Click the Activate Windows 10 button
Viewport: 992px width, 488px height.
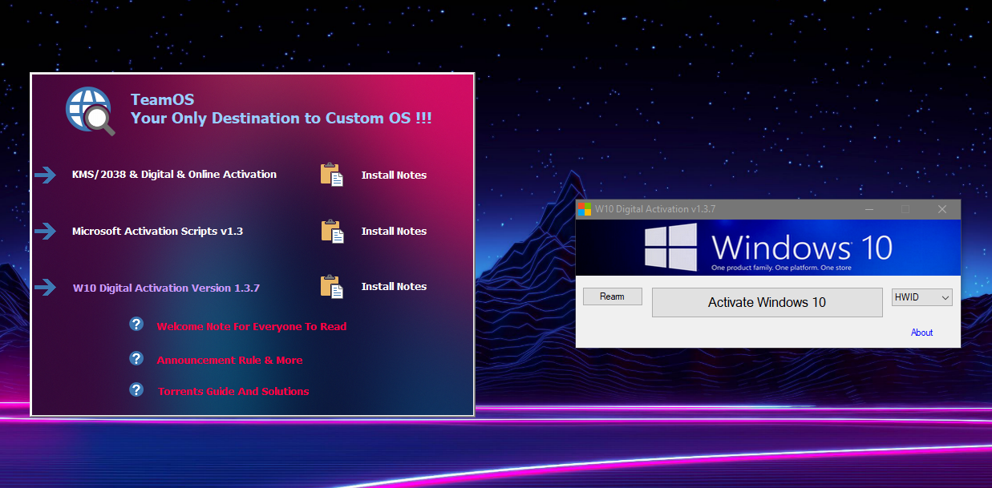pos(767,302)
